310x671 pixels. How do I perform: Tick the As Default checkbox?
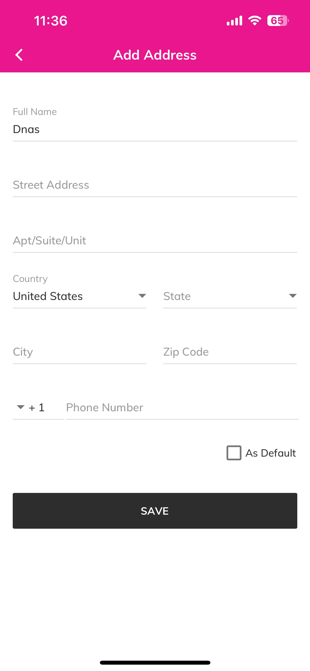[x=234, y=453]
